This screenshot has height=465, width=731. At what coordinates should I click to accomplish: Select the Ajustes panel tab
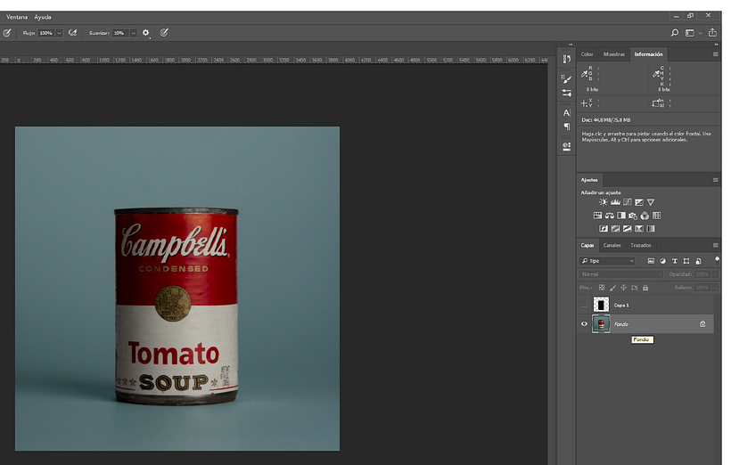589,180
